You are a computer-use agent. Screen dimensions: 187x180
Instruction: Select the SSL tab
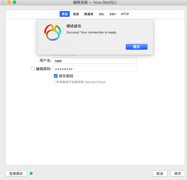[x=101, y=14]
